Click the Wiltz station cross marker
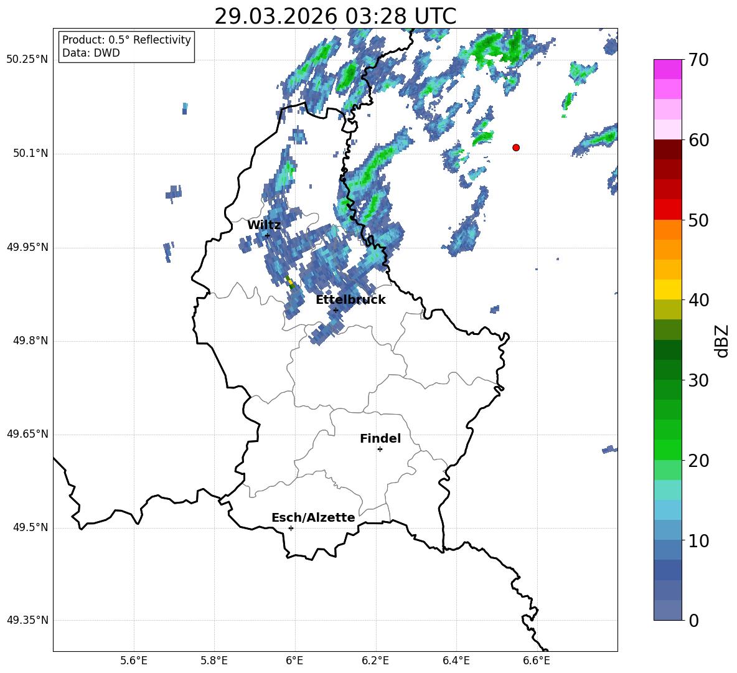 coord(268,236)
